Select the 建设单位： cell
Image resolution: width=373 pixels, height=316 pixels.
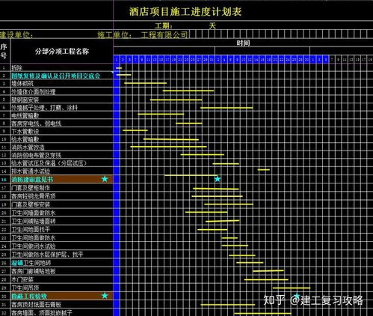16,34
